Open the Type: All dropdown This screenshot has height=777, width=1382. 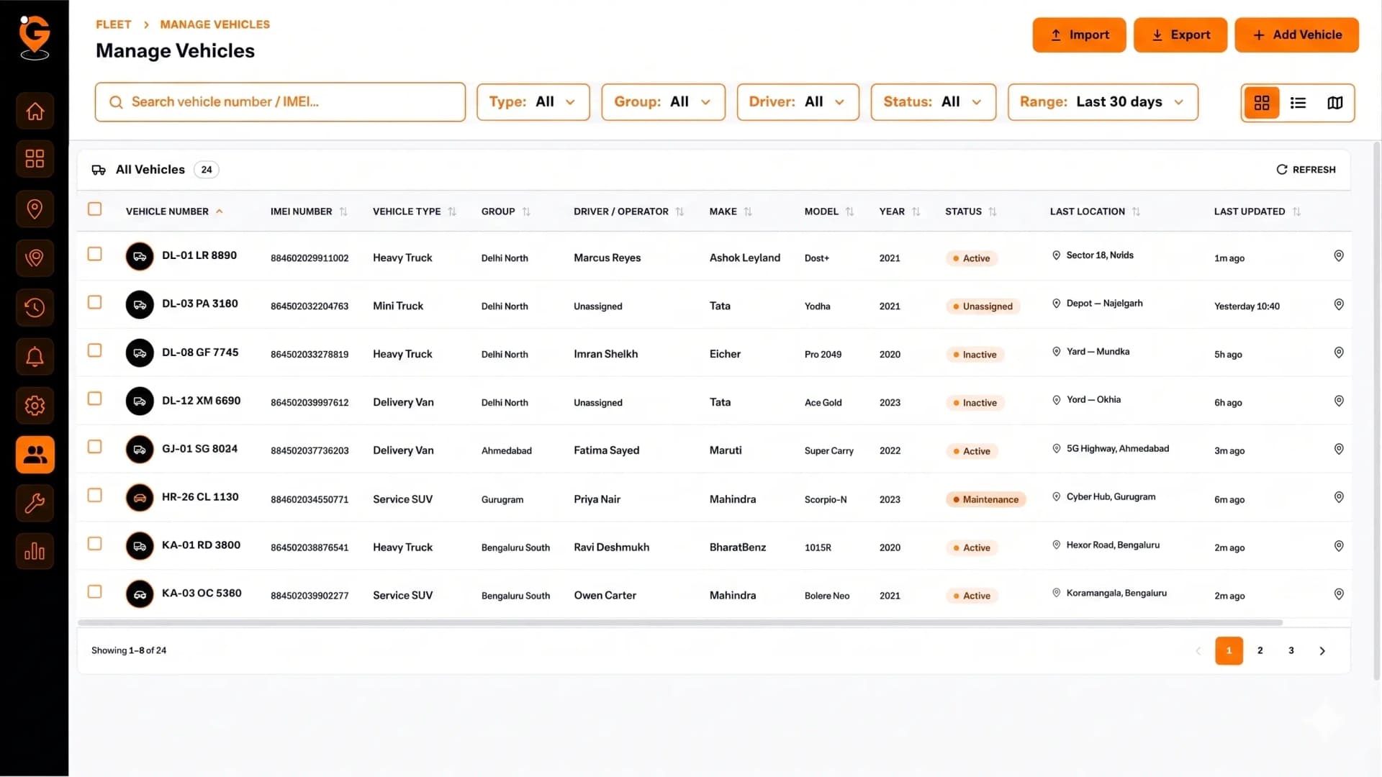(533, 102)
